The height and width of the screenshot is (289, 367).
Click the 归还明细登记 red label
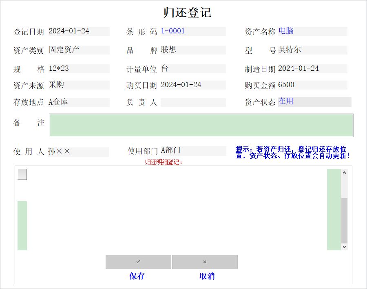164,162
